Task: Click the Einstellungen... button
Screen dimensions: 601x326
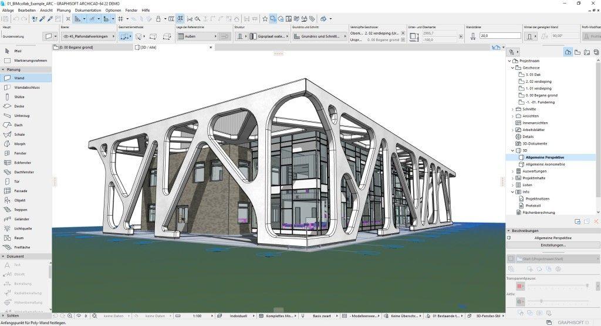Action: (x=553, y=245)
